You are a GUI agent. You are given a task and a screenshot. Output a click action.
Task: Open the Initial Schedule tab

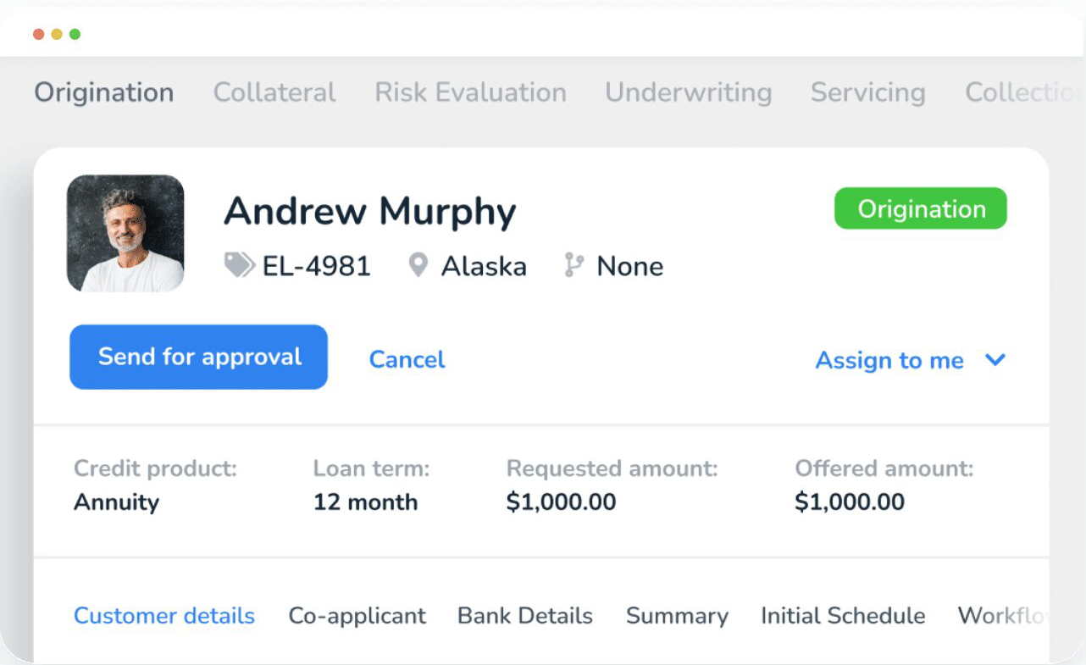click(x=842, y=616)
